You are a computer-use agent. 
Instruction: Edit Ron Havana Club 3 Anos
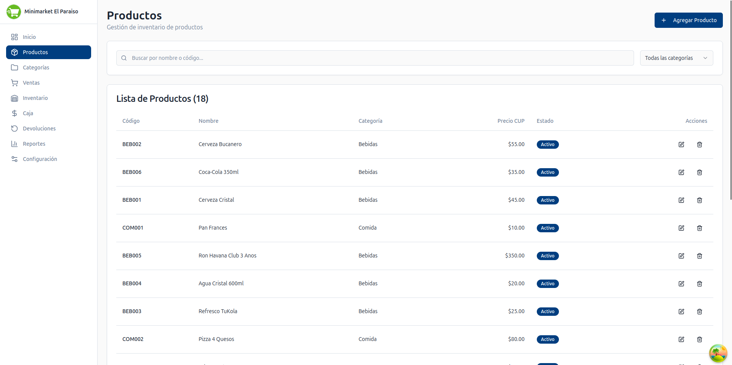click(x=681, y=256)
